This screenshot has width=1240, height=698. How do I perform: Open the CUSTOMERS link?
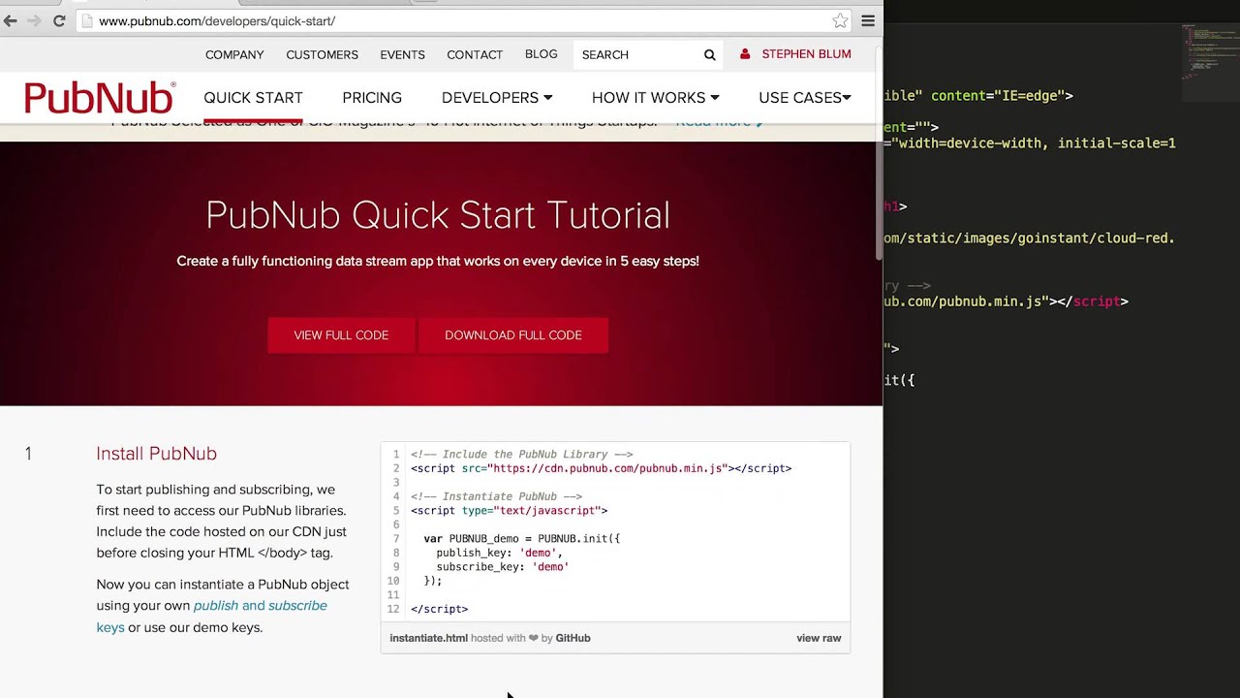[322, 55]
